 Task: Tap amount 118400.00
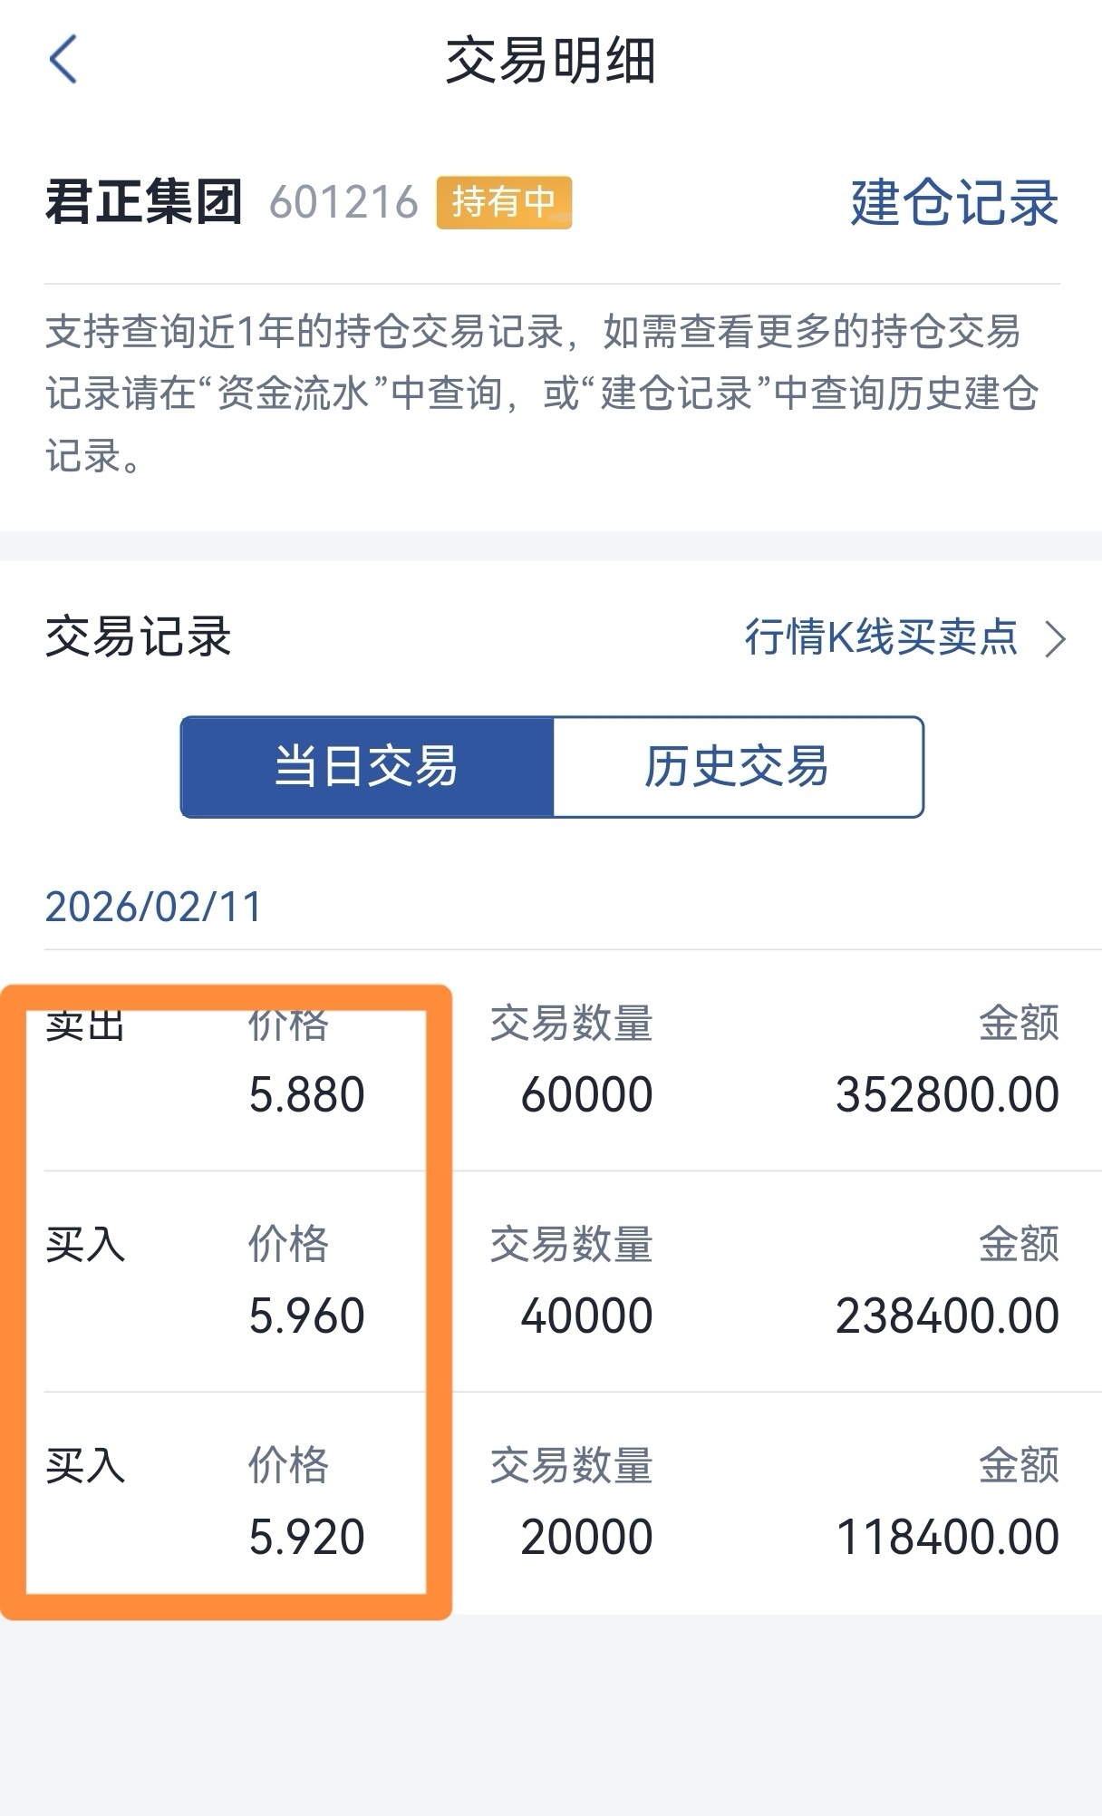pyautogui.click(x=947, y=1537)
